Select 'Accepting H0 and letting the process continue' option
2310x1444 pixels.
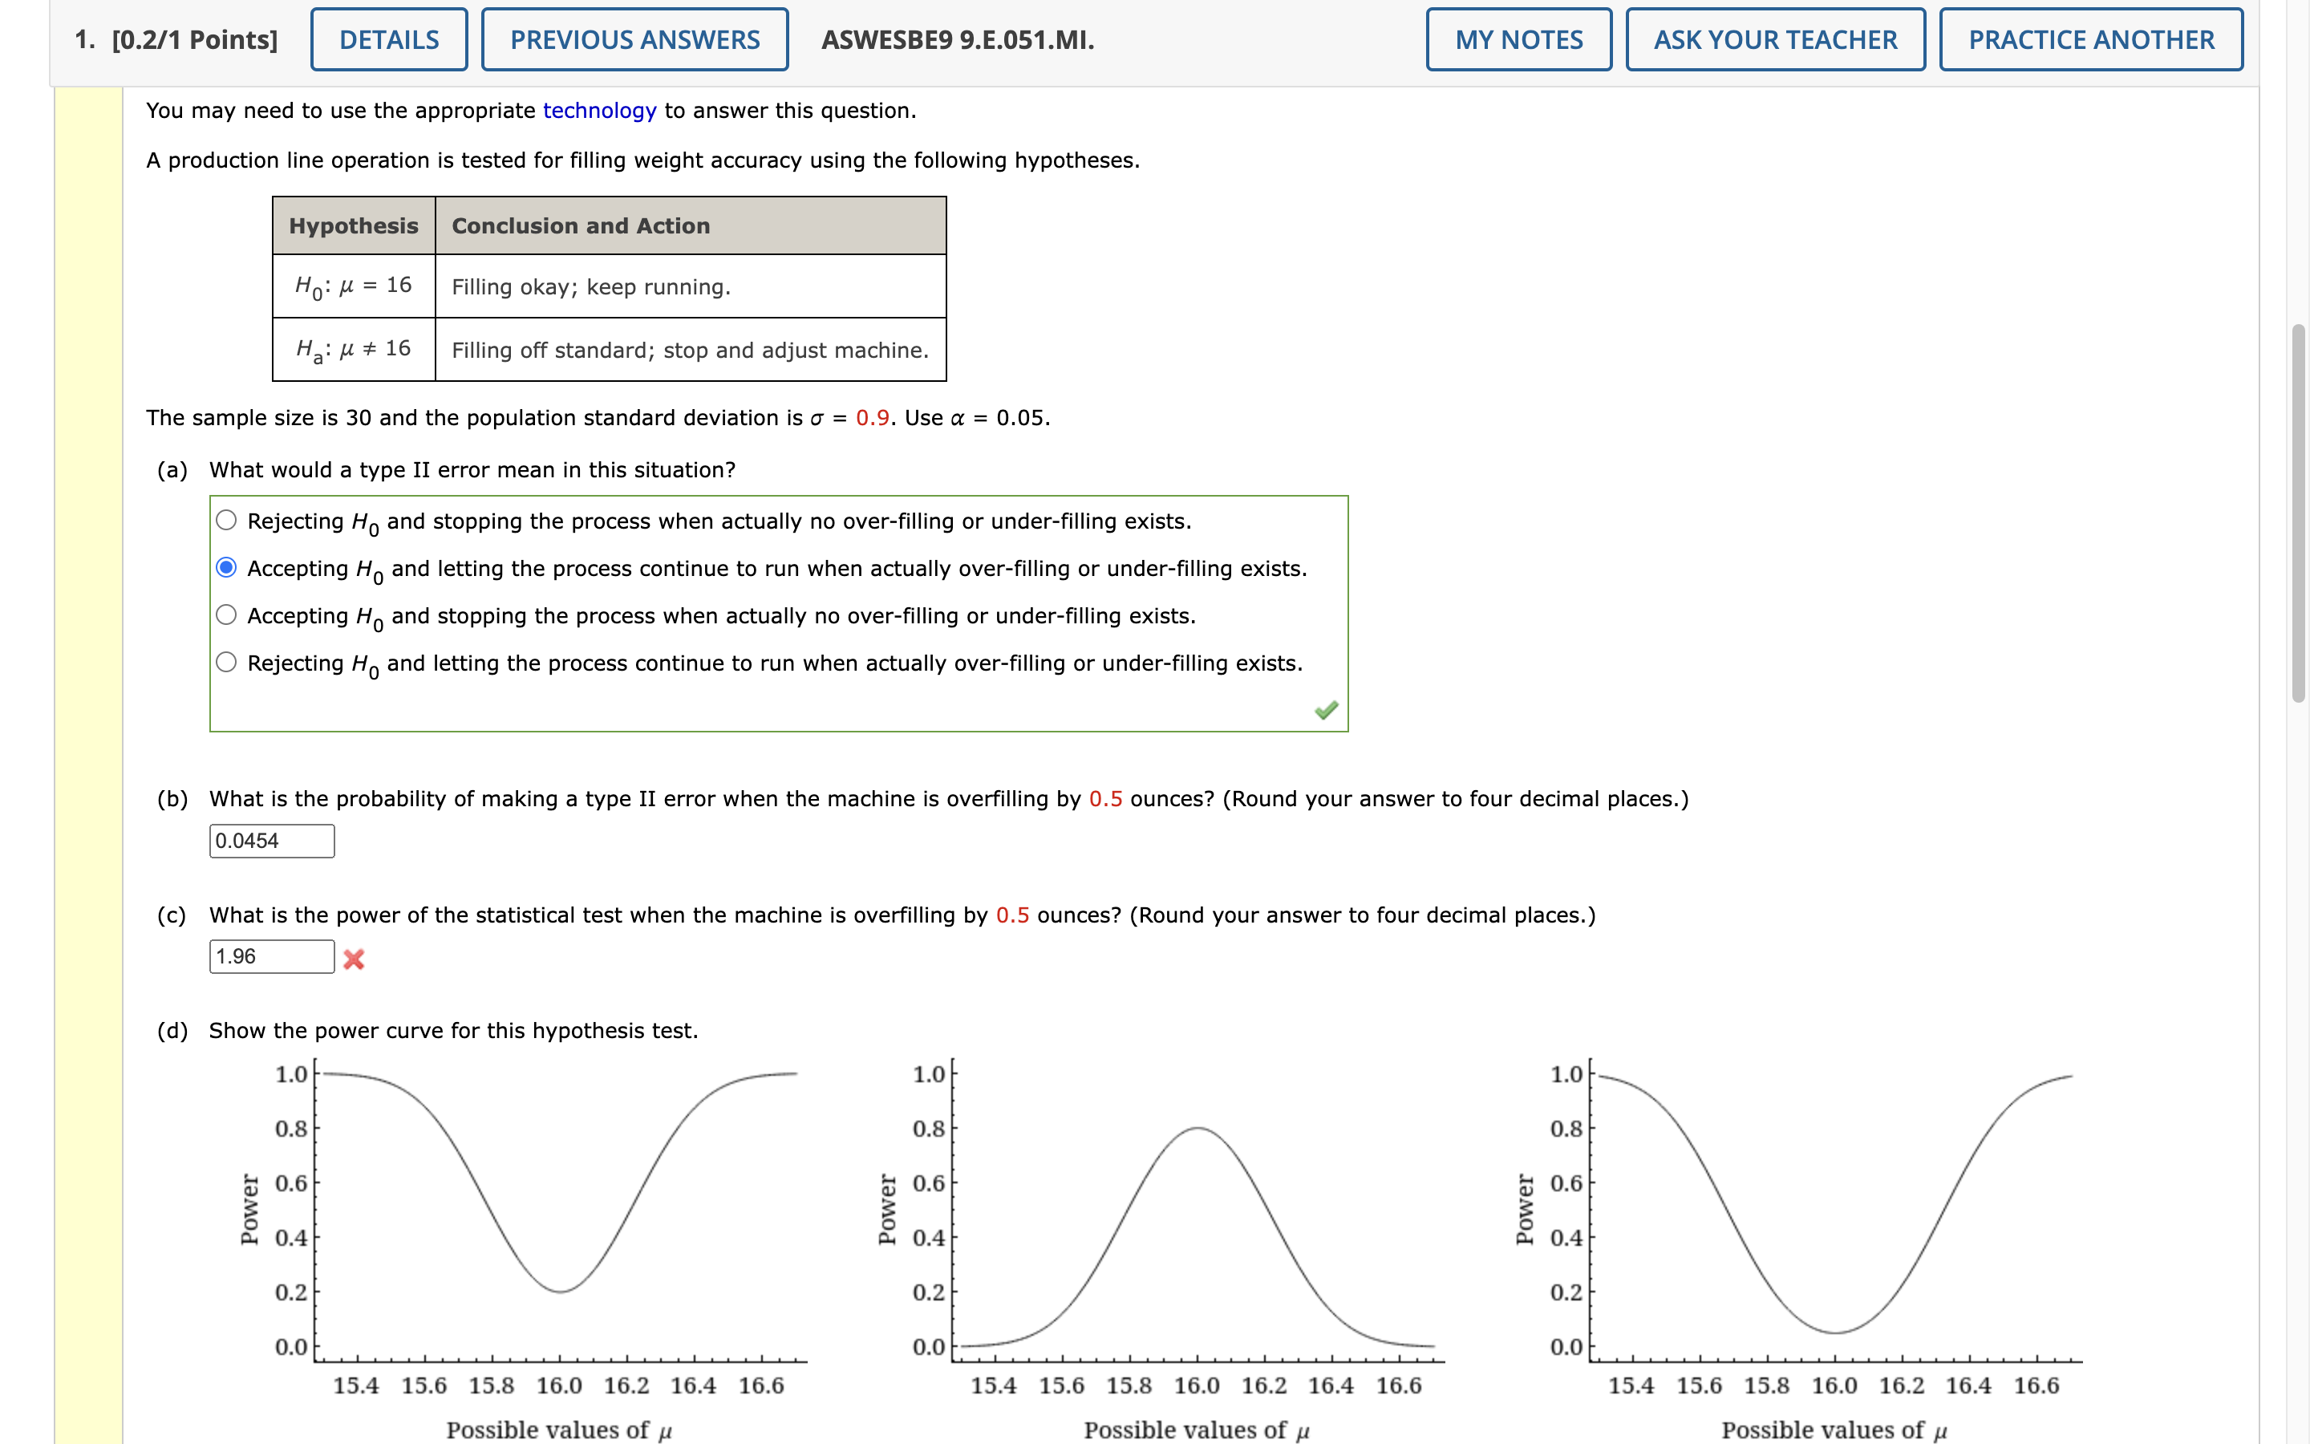pos(226,567)
